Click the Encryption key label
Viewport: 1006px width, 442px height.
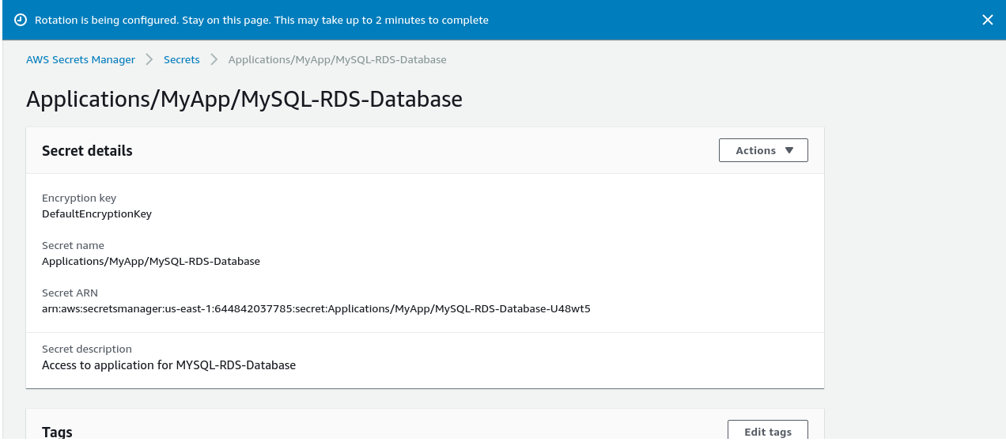[79, 198]
